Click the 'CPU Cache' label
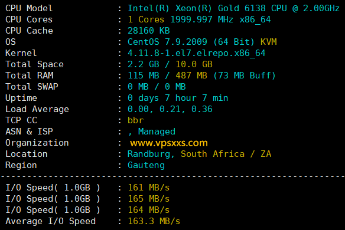The image size is (345, 230). (30, 31)
